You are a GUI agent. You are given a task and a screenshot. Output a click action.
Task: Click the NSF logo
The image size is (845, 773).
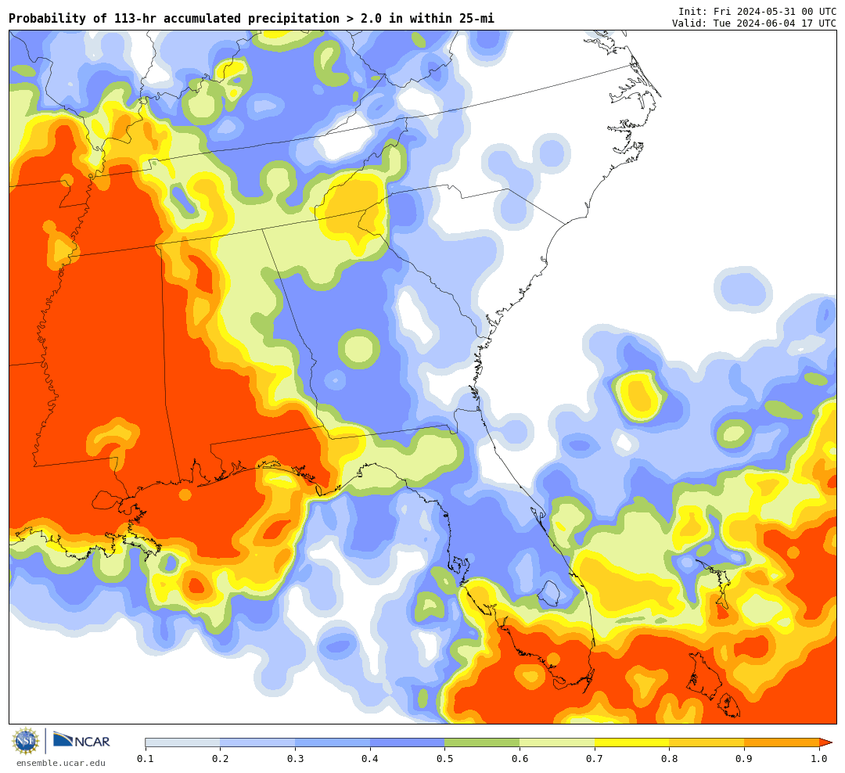26,741
